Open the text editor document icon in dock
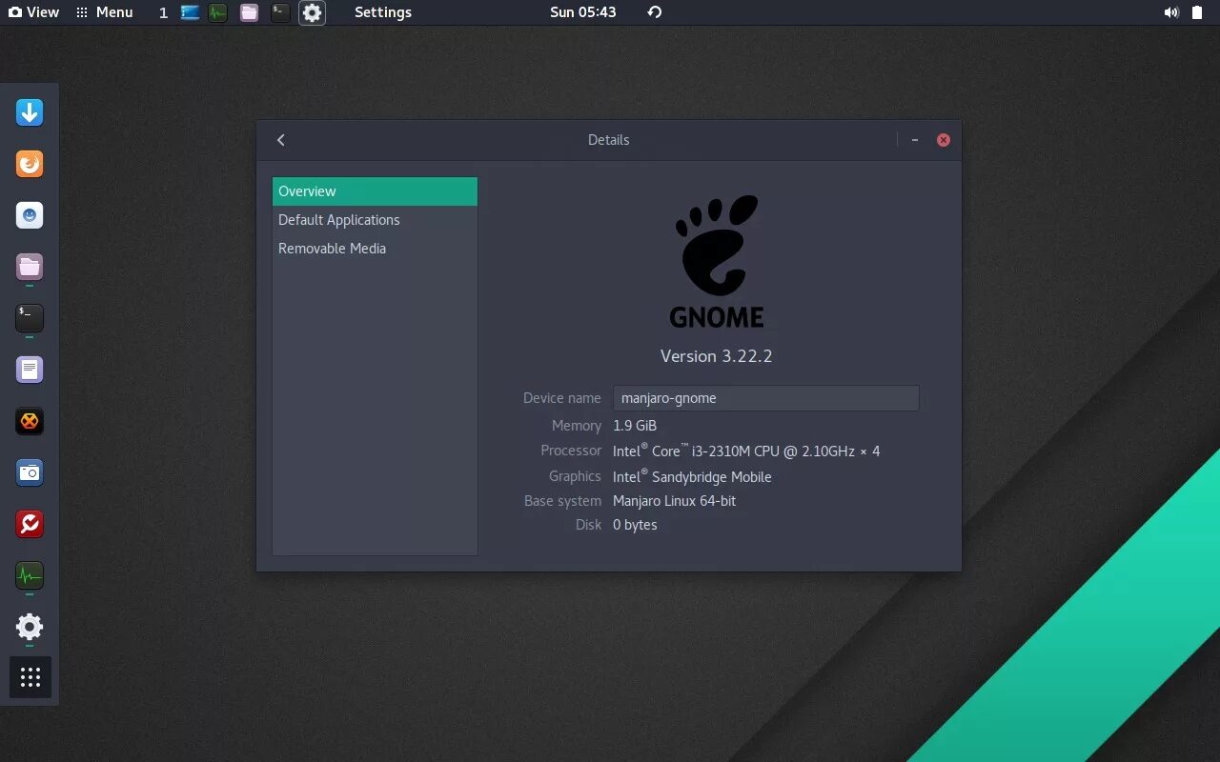Viewport: 1220px width, 762px height. [30, 370]
